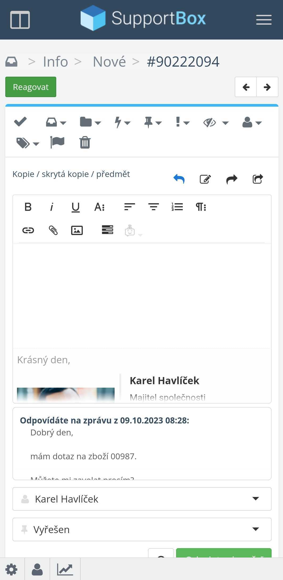
Task: Go to previous ticket arrow
Action: pos(246,87)
